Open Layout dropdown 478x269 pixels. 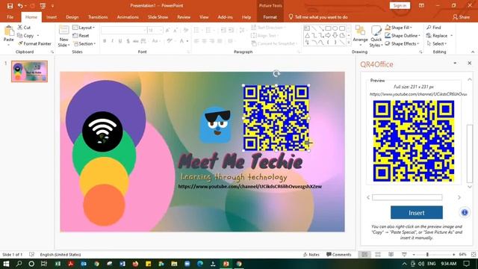tap(84, 28)
